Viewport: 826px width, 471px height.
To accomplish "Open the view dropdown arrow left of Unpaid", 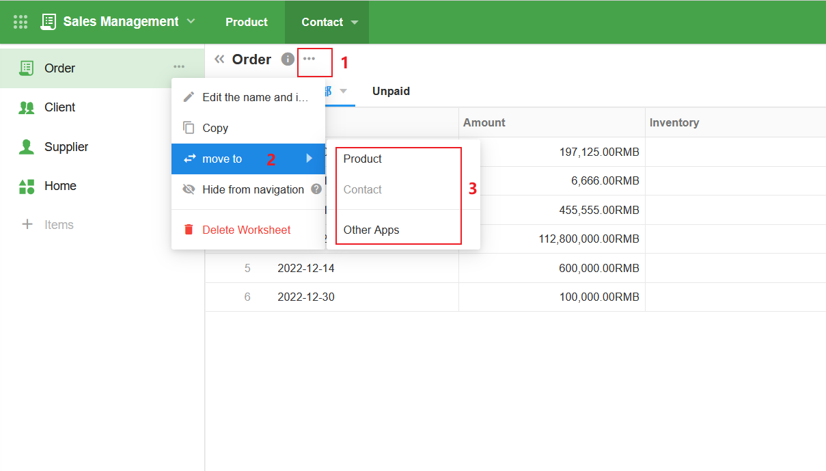I will point(344,91).
